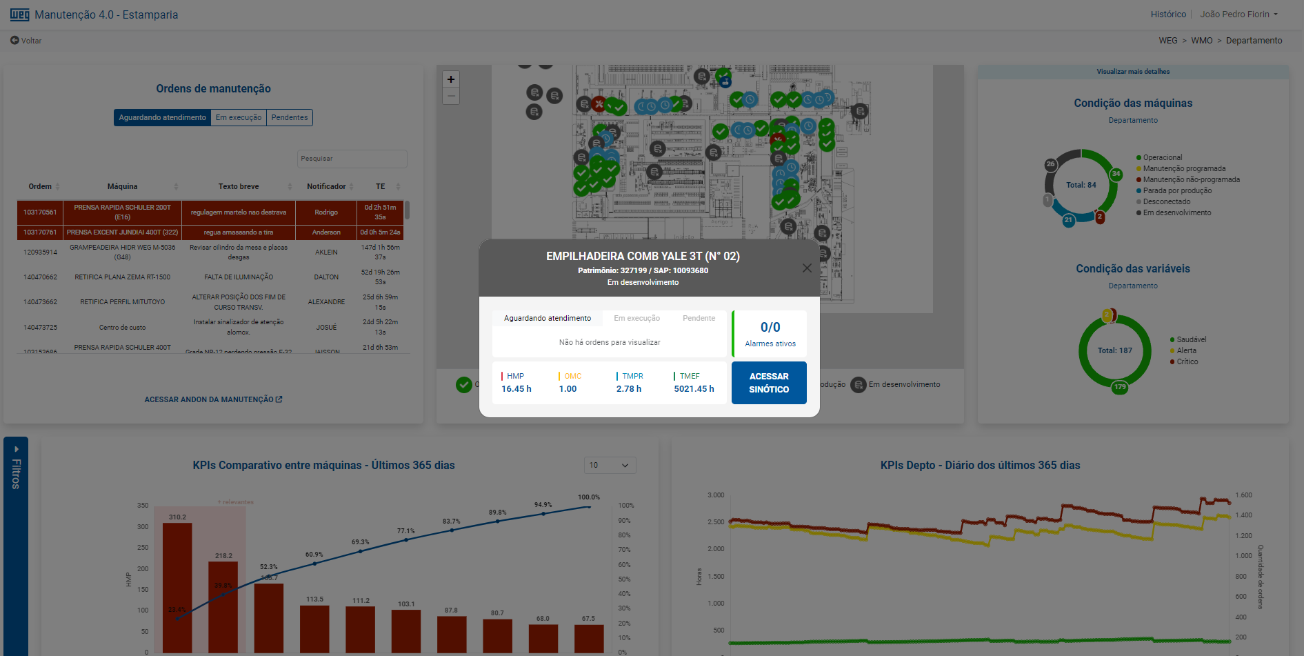Click the WEG logo in the header
The image size is (1304, 656).
(19, 14)
